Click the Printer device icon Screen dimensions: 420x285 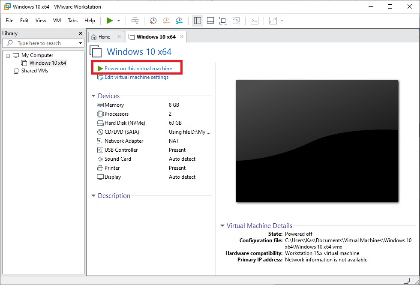tap(100, 168)
